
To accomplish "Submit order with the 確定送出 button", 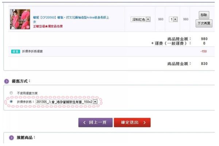I will pyautogui.click(x=132, y=122).
